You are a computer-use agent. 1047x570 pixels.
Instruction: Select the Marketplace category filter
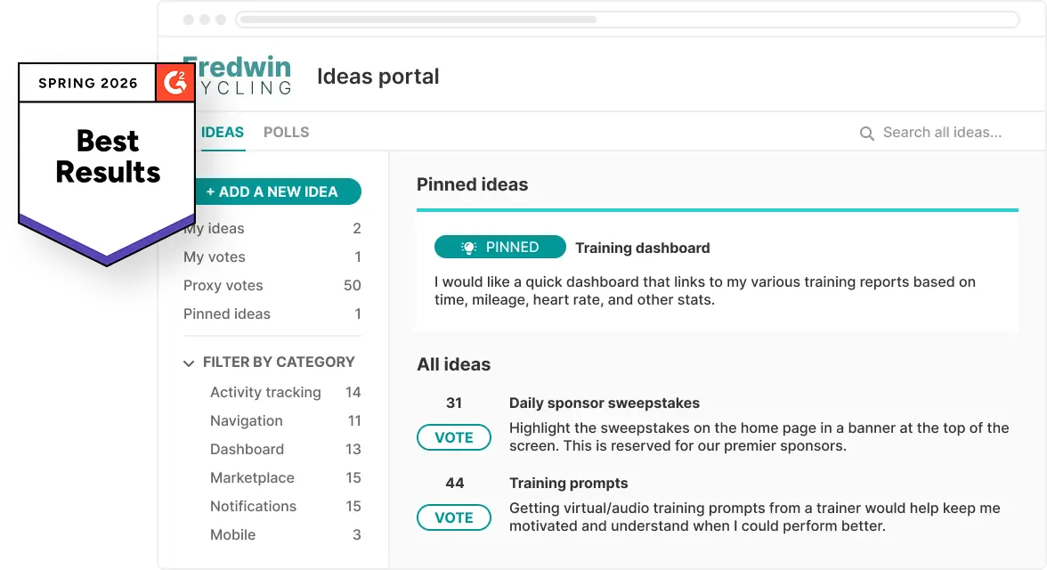coord(252,478)
